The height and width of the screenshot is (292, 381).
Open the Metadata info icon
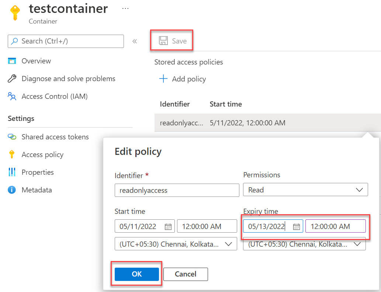click(12, 190)
